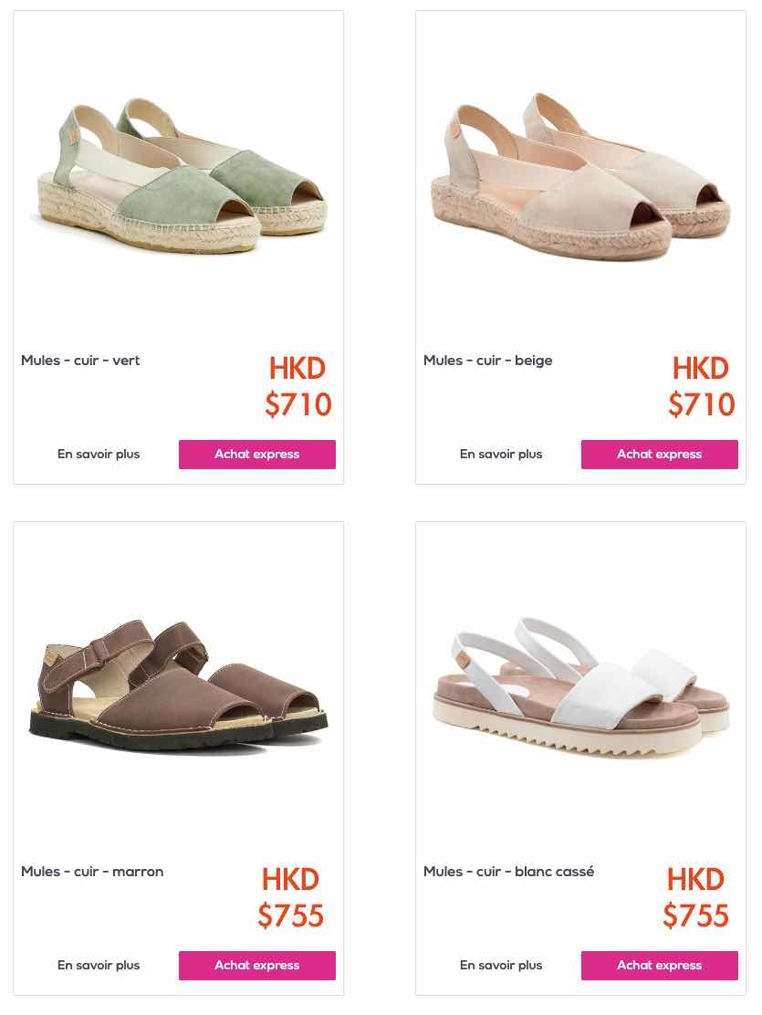The image size is (762, 1015).
Task: Open "En savoir plus" for off-white mules
Action: (x=501, y=965)
